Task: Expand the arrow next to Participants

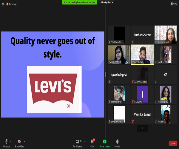Action: [x=85, y=142]
